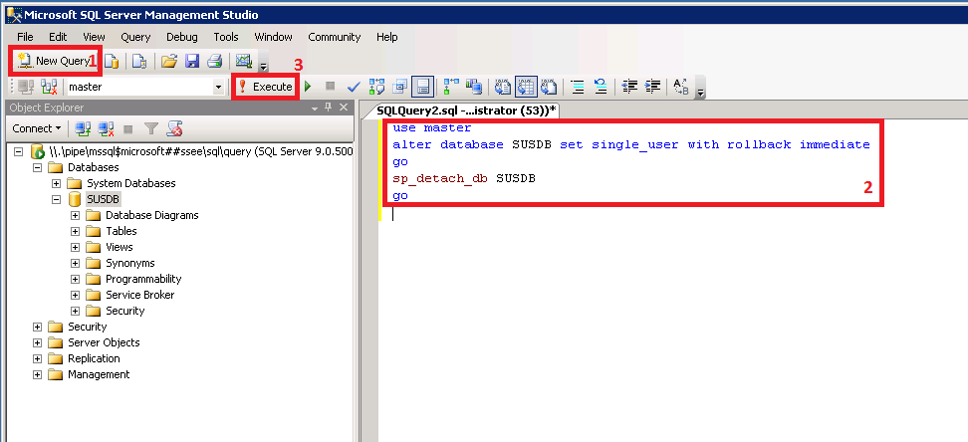Screen dimensions: 968x442
Task: Open a Database Engine Query from toolbar
Action: [x=112, y=61]
